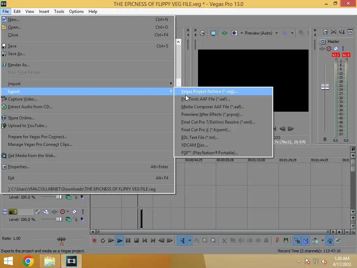Click the Pause button in transport bar
Image resolution: width=357 pixels, height=268 pixels.
(128, 240)
